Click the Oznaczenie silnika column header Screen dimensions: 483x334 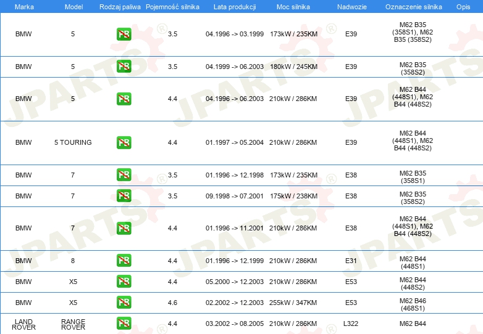coord(413,7)
